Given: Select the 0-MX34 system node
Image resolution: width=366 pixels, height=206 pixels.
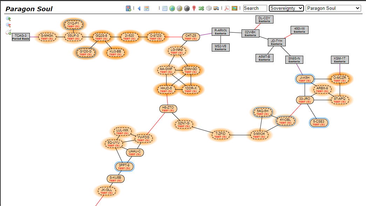Looking at the screenshot, I should point(259,135).
